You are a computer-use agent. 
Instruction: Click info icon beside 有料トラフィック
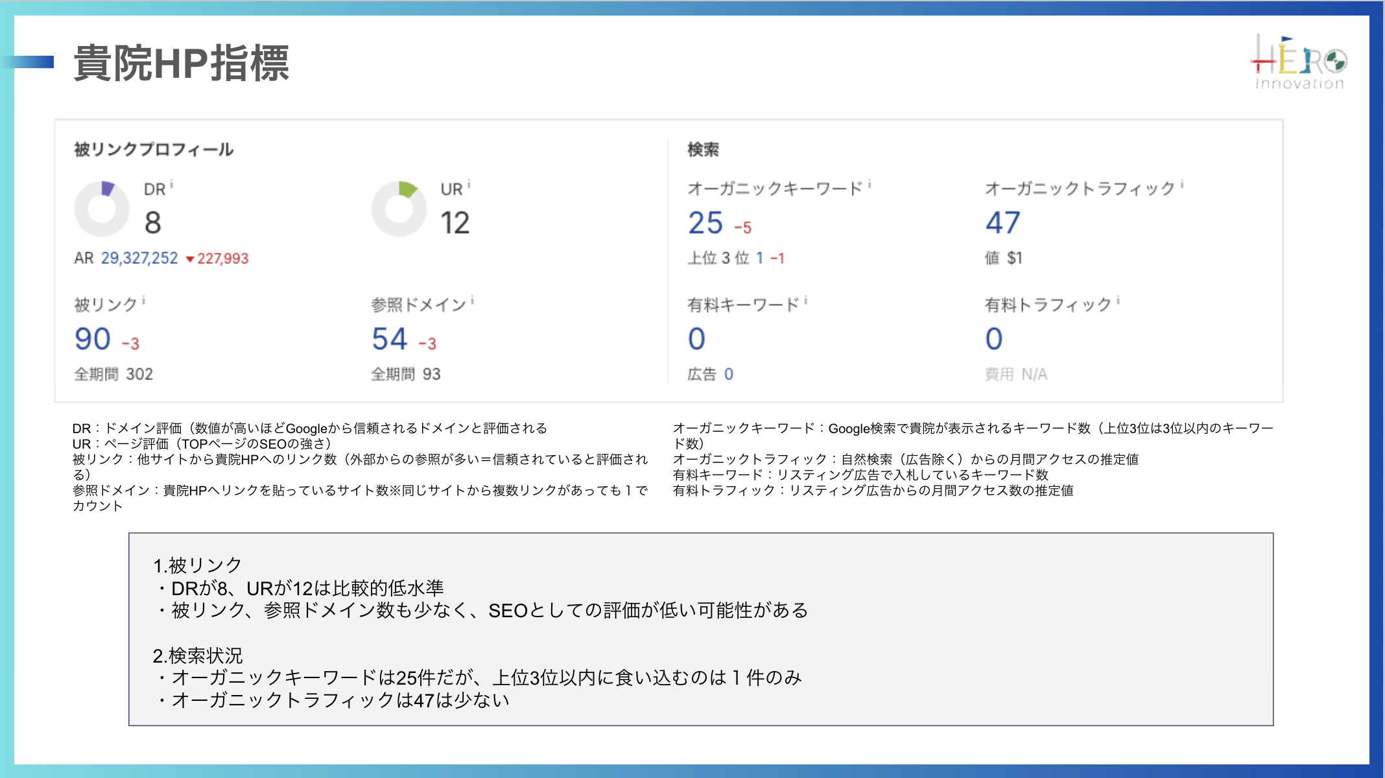tap(1118, 301)
